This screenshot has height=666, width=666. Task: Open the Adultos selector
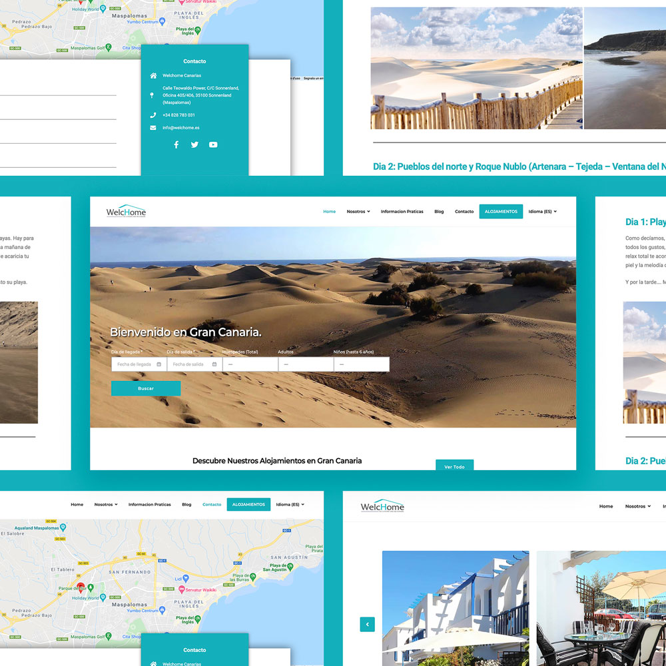306,364
